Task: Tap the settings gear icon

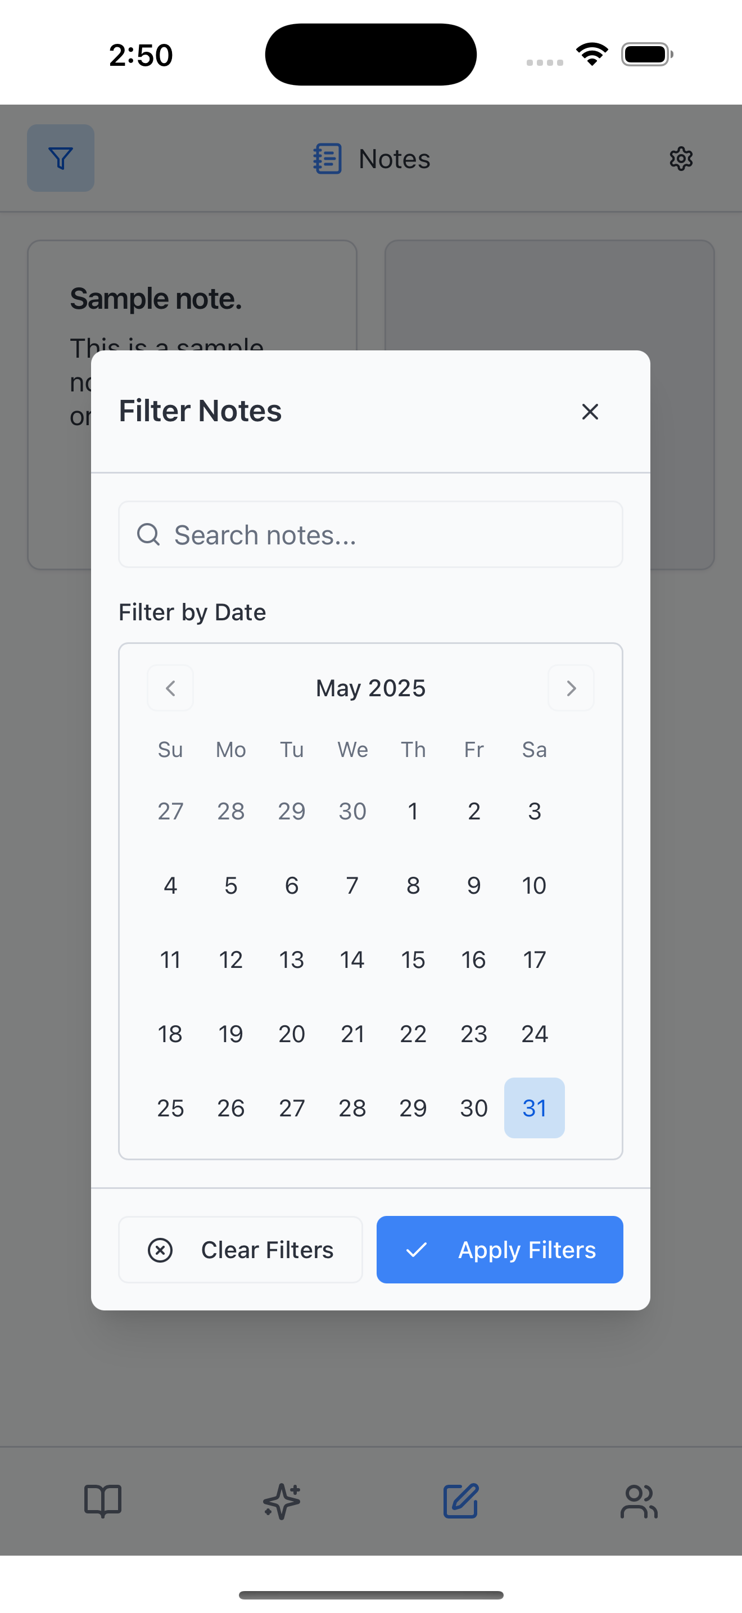Action: click(x=681, y=159)
